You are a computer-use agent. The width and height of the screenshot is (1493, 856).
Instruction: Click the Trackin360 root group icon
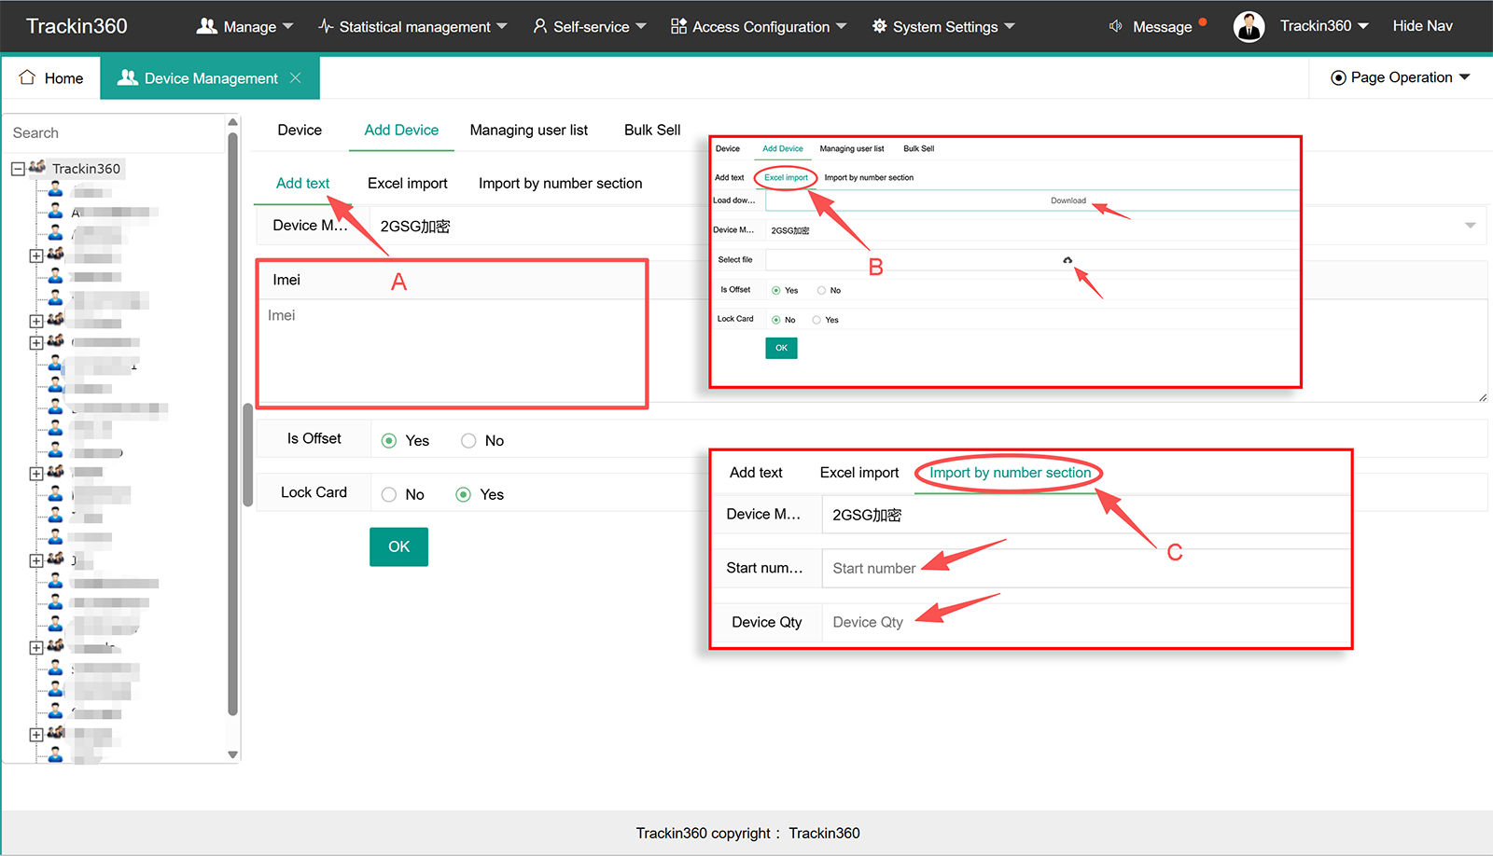(37, 167)
